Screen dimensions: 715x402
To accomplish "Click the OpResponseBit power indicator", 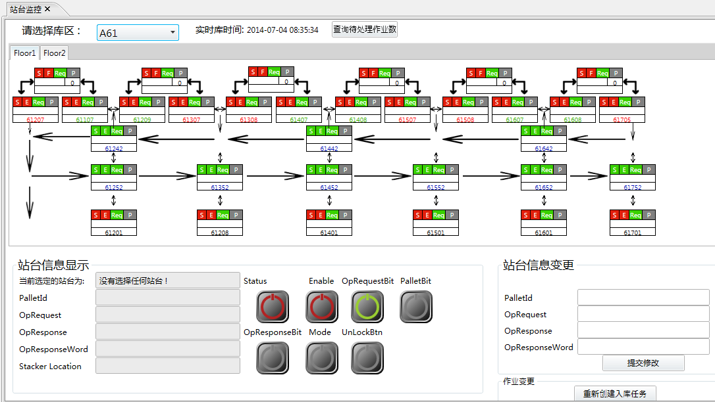I will 272,358.
